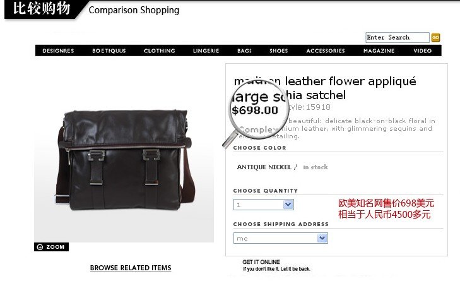Image resolution: width=460 pixels, height=281 pixels.
Task: Open the LINGERIE menu item
Action: 206,51
